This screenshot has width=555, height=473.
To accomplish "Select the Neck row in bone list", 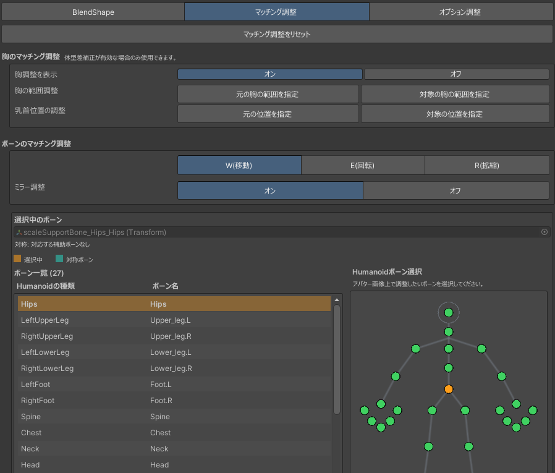I will point(174,448).
